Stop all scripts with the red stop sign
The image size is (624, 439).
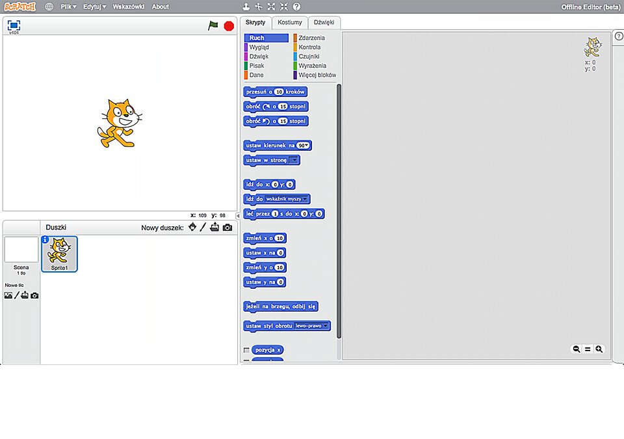[229, 26]
